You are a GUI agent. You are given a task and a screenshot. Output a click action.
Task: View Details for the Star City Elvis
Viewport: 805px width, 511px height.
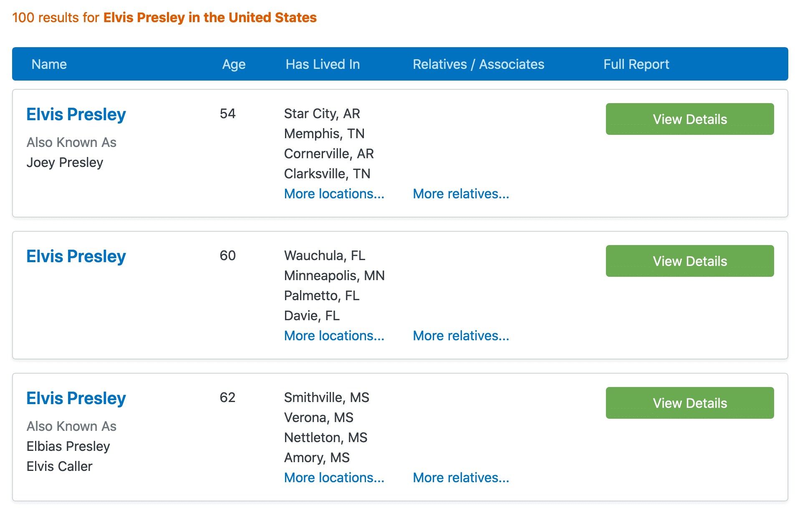pos(689,119)
